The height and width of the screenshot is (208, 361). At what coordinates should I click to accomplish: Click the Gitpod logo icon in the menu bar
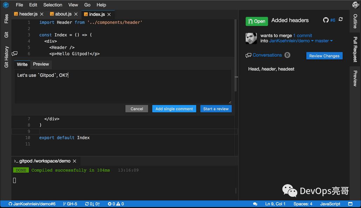pyautogui.click(x=6, y=5)
